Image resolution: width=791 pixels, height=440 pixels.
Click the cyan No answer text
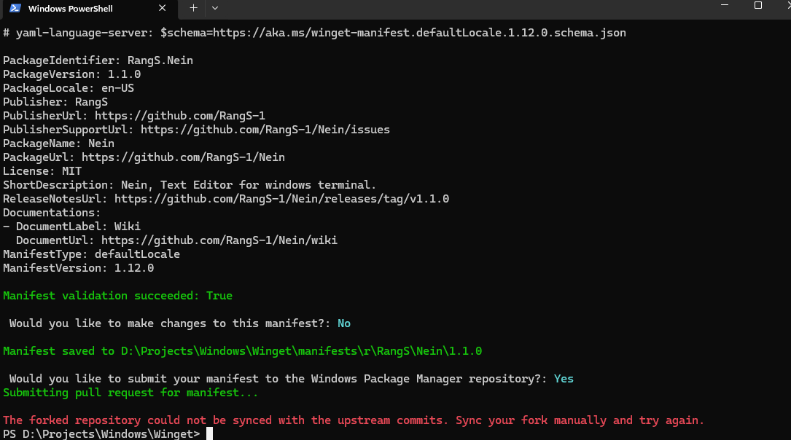pyautogui.click(x=344, y=323)
